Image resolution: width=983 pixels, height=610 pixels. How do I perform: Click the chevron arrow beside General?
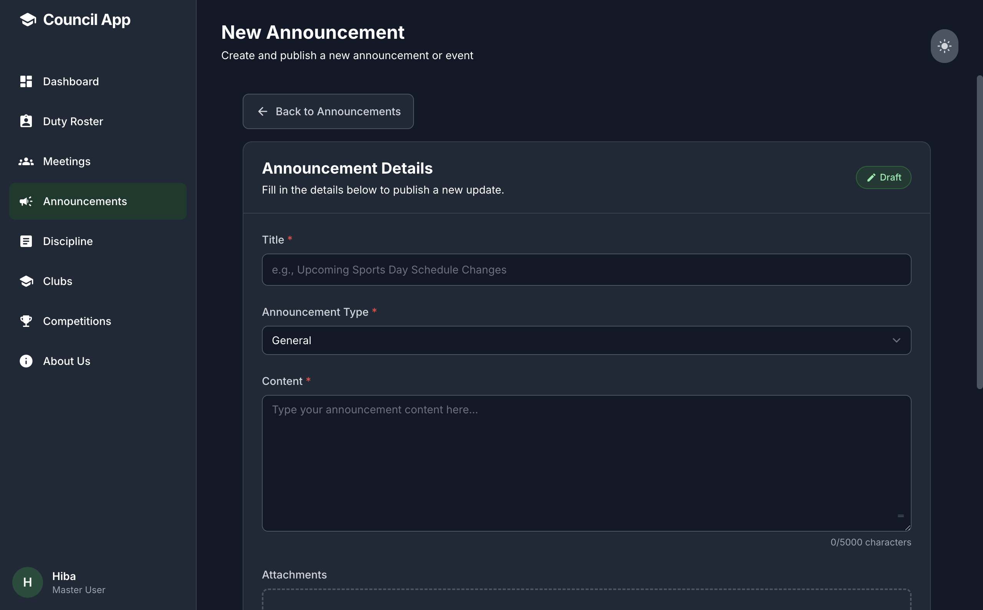tap(896, 340)
